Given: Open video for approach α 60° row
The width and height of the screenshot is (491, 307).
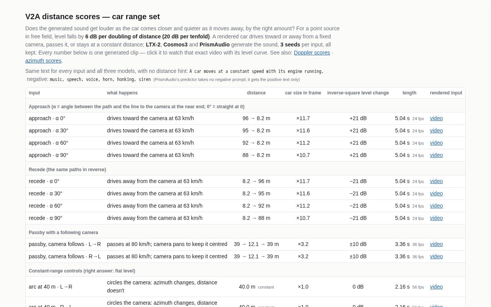Looking at the screenshot, I should 436,143.
